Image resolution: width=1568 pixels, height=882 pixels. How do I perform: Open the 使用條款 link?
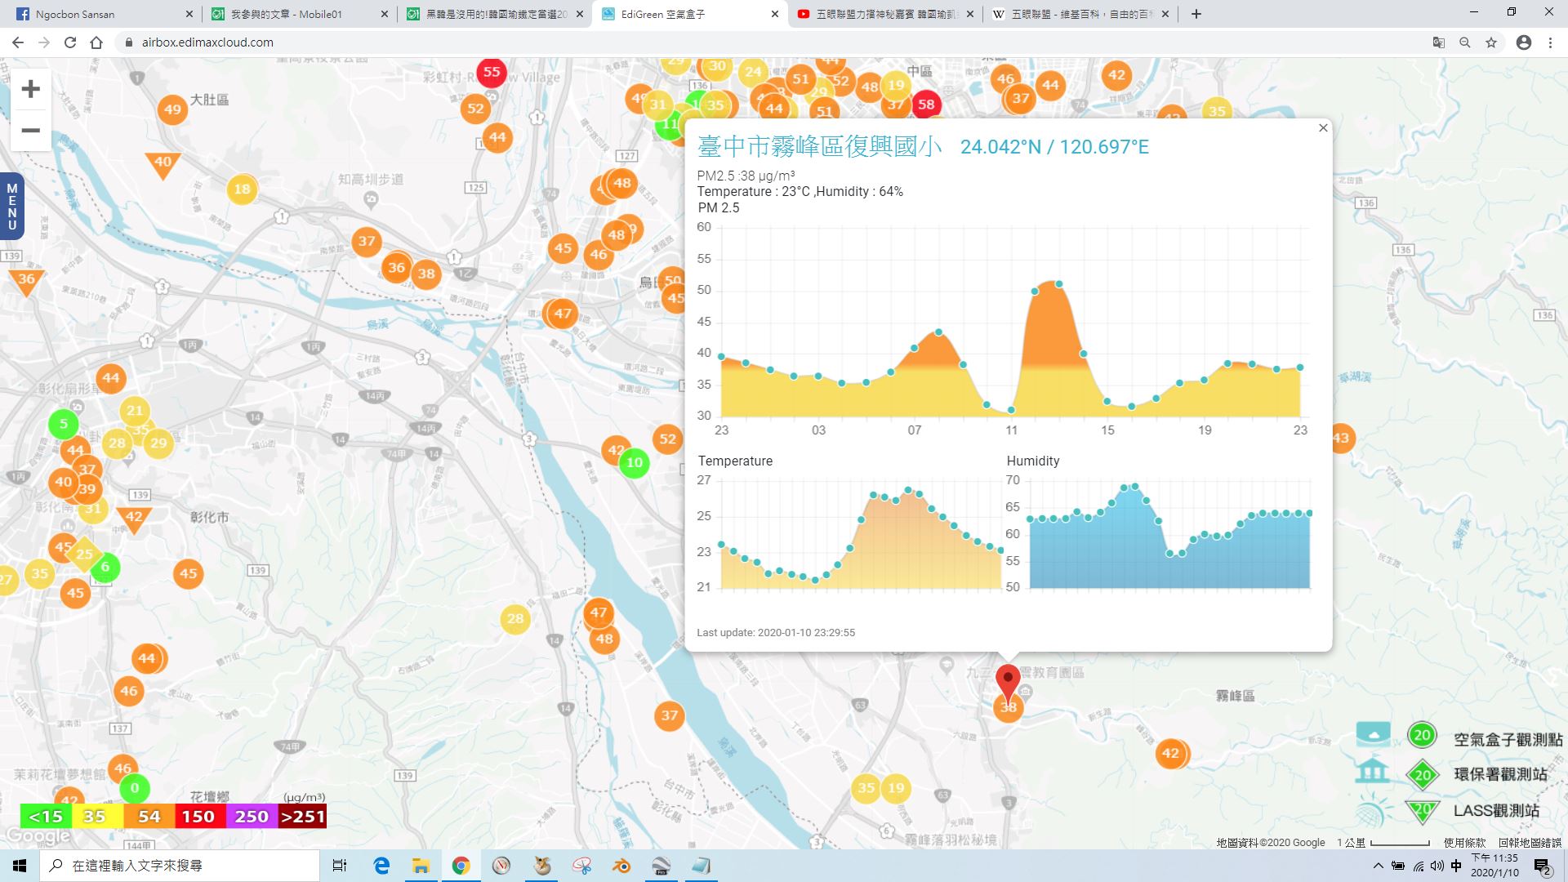click(1464, 843)
